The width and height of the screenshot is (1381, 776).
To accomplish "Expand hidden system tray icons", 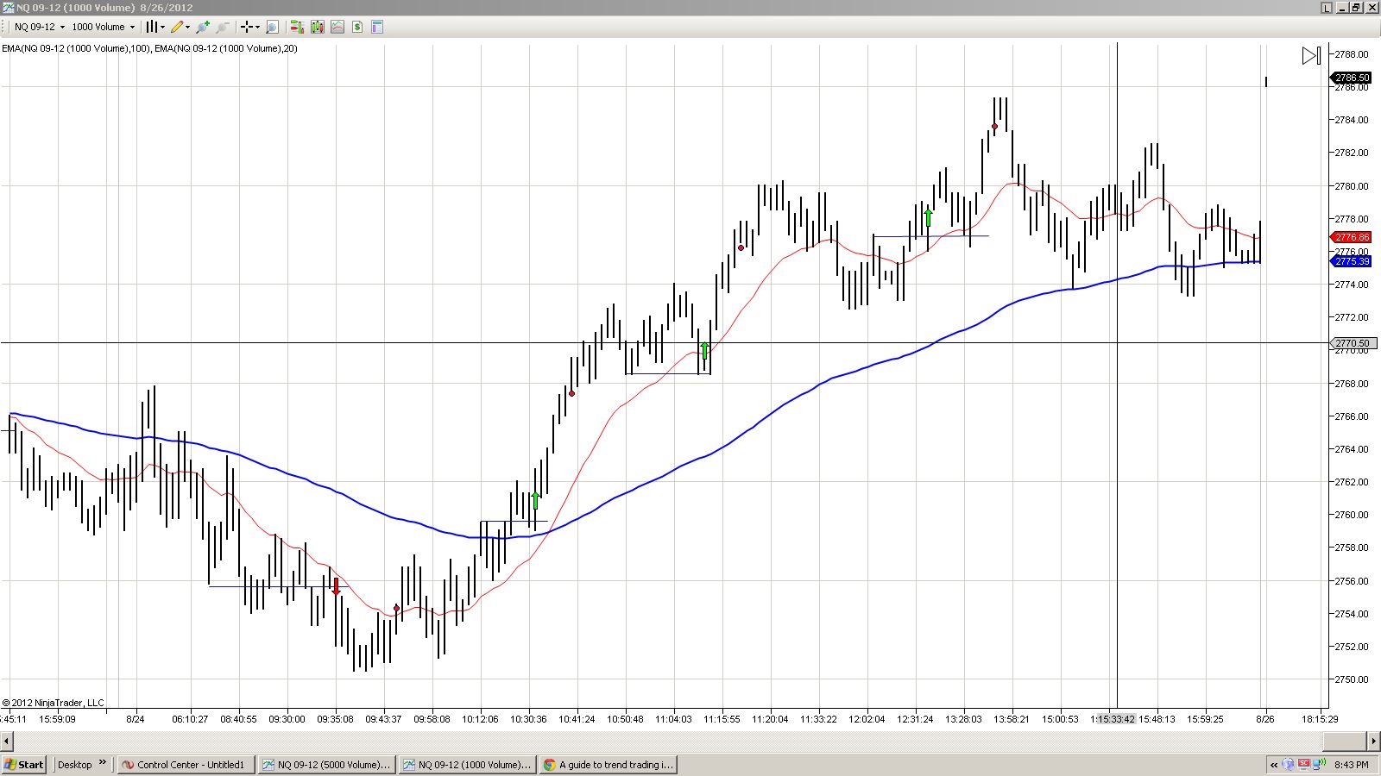I will pyautogui.click(x=1274, y=765).
